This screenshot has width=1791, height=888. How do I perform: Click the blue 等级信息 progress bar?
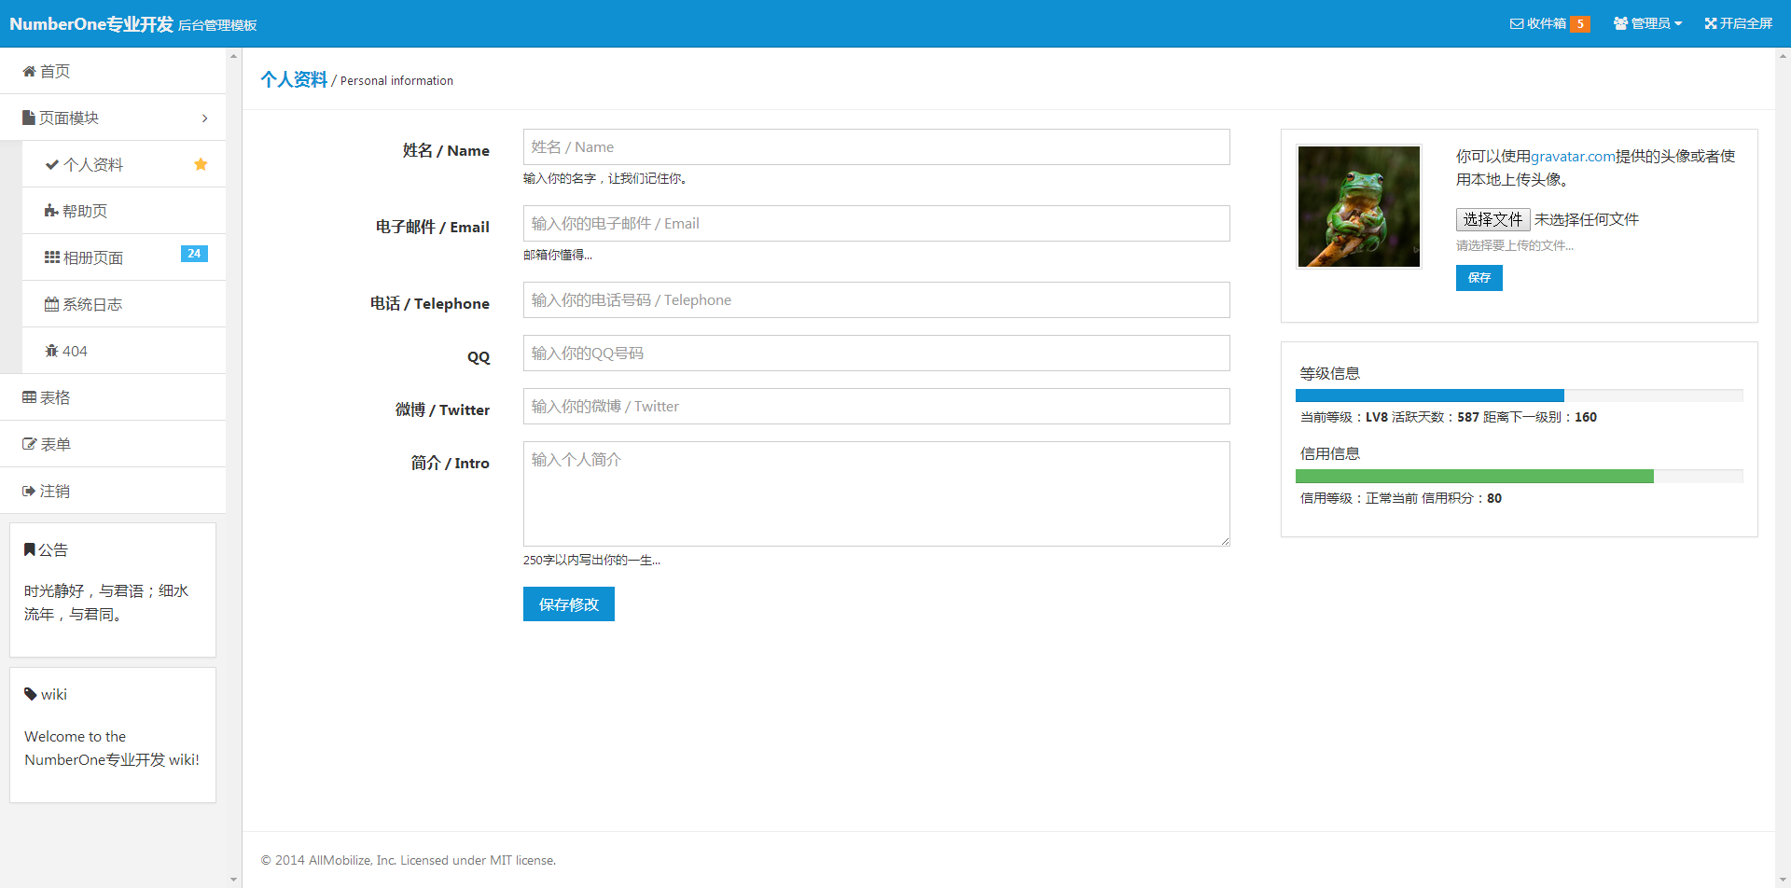(x=1429, y=395)
